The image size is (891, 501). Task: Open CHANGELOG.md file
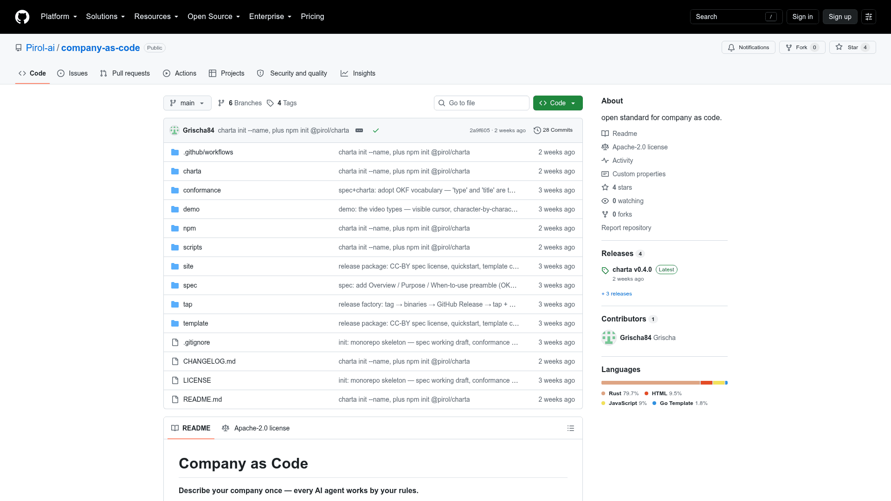pyautogui.click(x=209, y=361)
